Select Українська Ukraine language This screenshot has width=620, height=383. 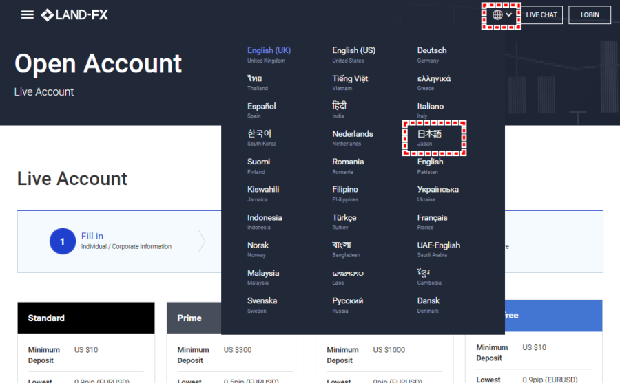[437, 193]
